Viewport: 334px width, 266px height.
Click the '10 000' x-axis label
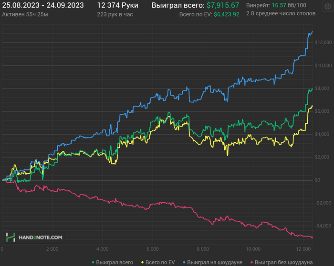click(253, 249)
